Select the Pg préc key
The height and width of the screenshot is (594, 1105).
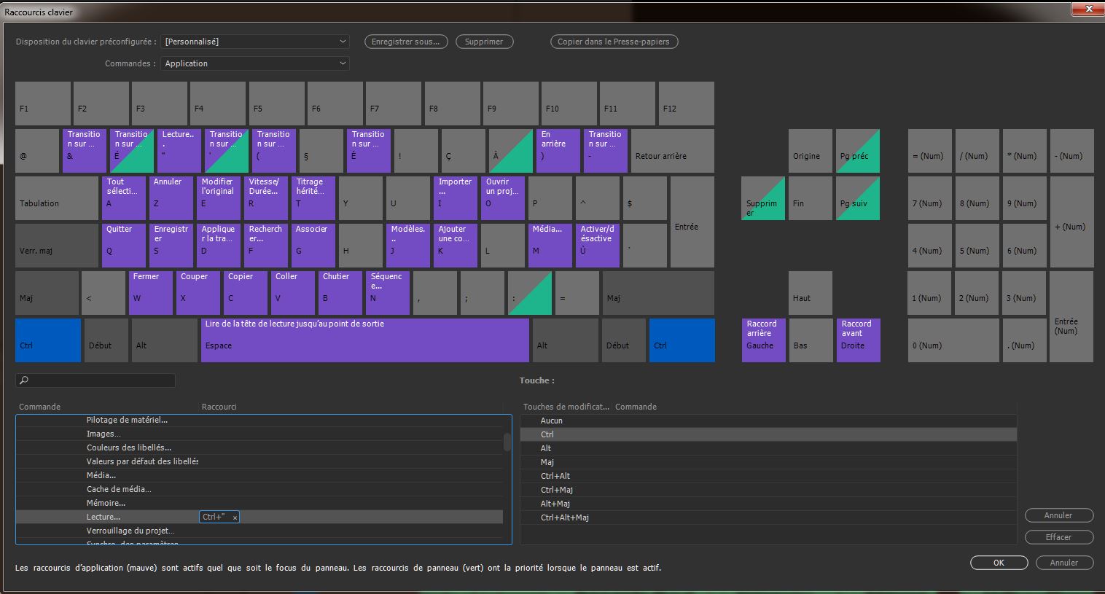(x=857, y=151)
